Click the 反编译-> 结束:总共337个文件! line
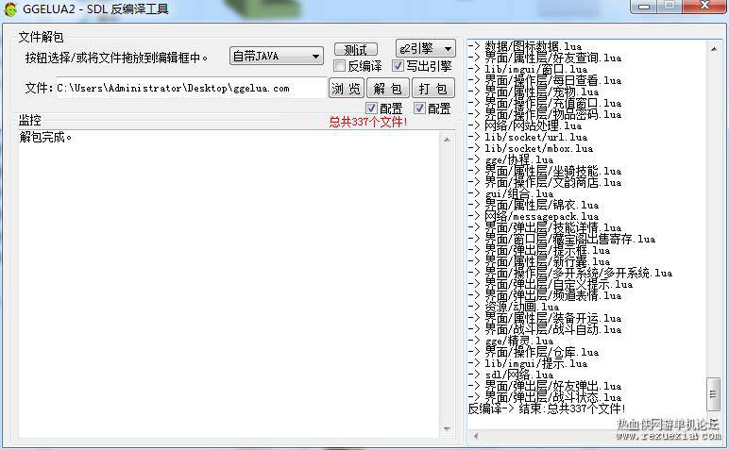 tap(547, 408)
